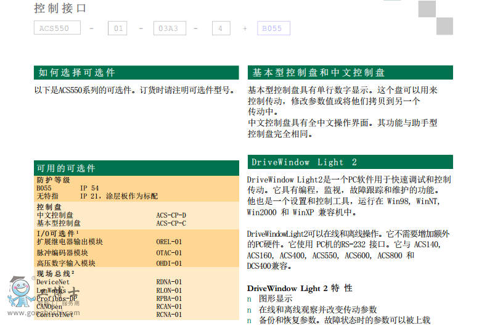Screen dimensions: 487x325
Task: Select the OREL-01 relay module code
Action: 169,242
